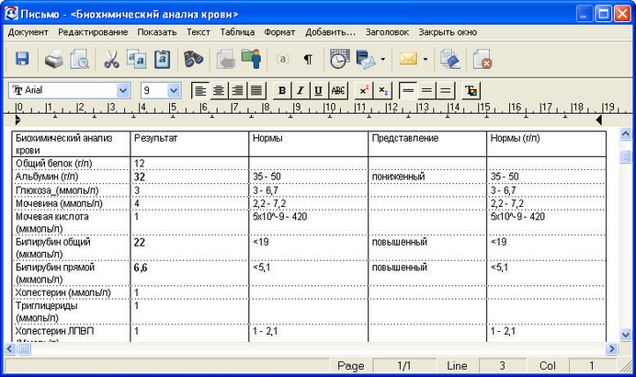Click the Print icon
This screenshot has height=377, width=636.
click(x=54, y=59)
